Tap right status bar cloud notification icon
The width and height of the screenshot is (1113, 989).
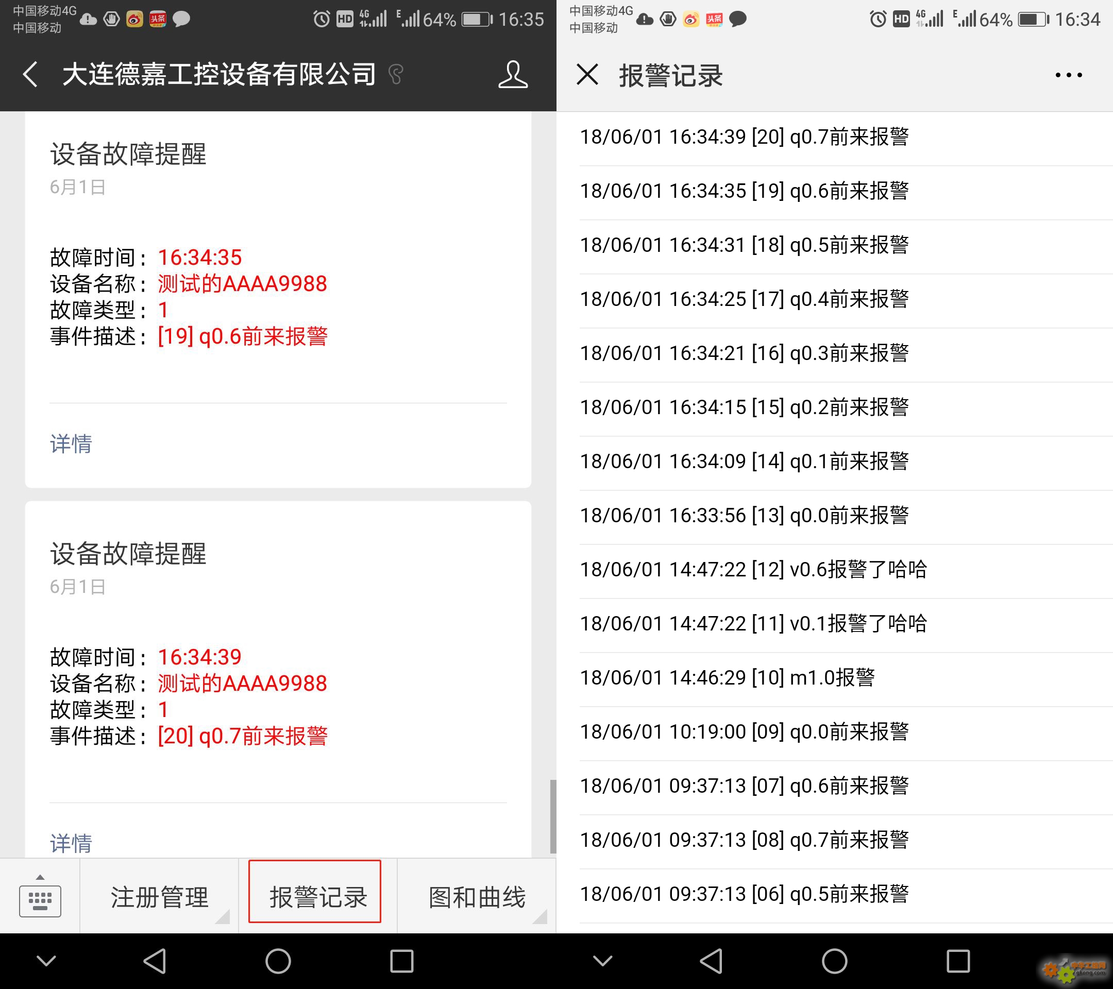645,20
